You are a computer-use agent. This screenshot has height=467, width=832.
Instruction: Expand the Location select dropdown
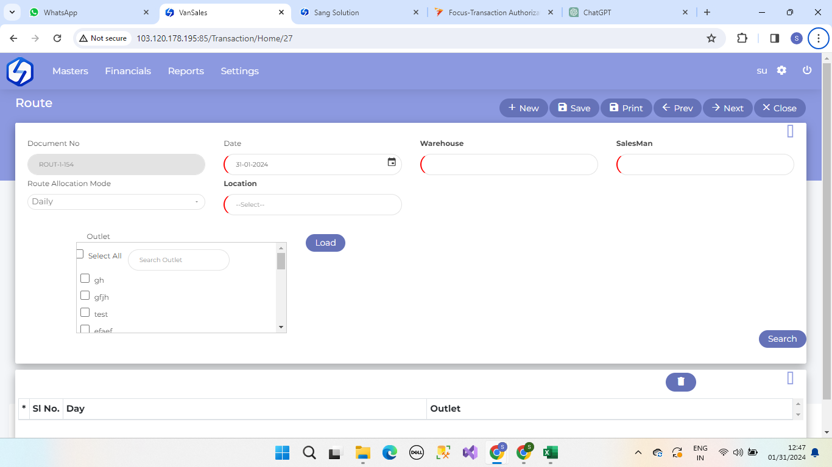tap(312, 205)
